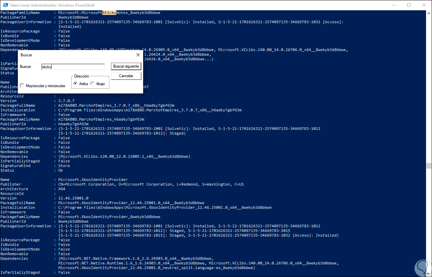Click the Version value "12.46.25001.0"
This screenshot has width=432, height=277.
73,198
